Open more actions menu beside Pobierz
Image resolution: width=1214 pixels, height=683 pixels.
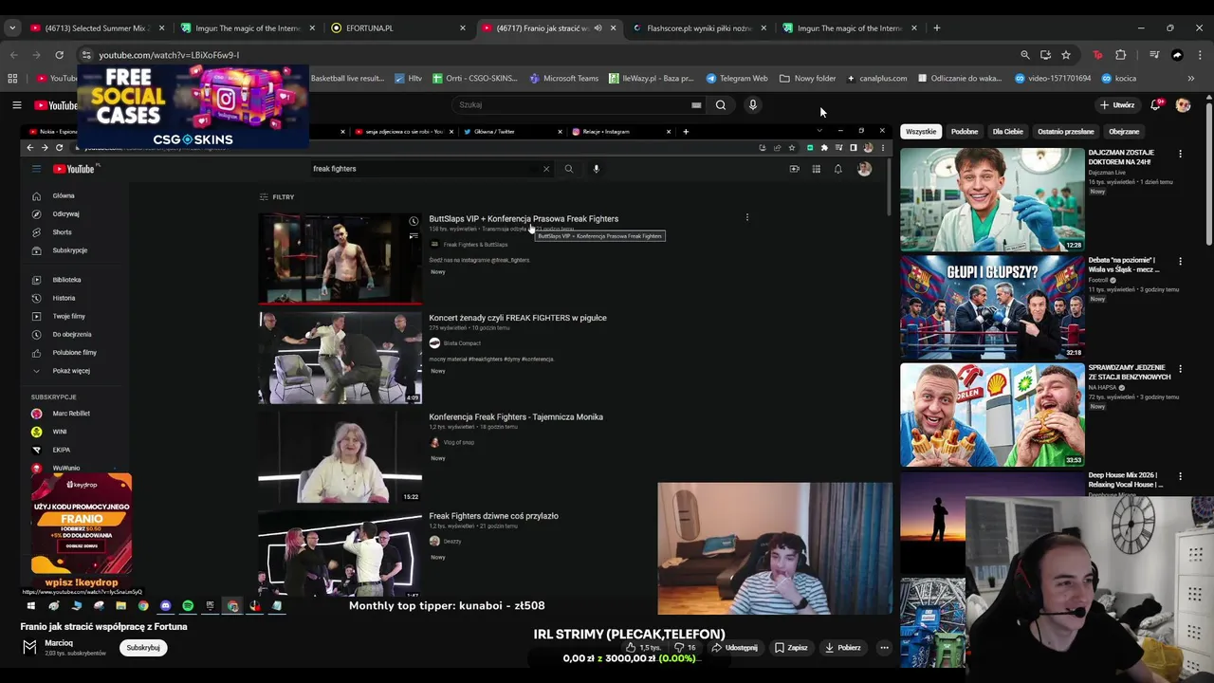click(884, 648)
